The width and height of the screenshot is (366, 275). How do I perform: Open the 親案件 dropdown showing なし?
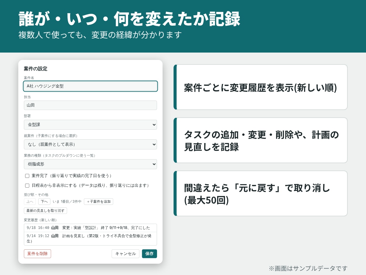(x=90, y=144)
